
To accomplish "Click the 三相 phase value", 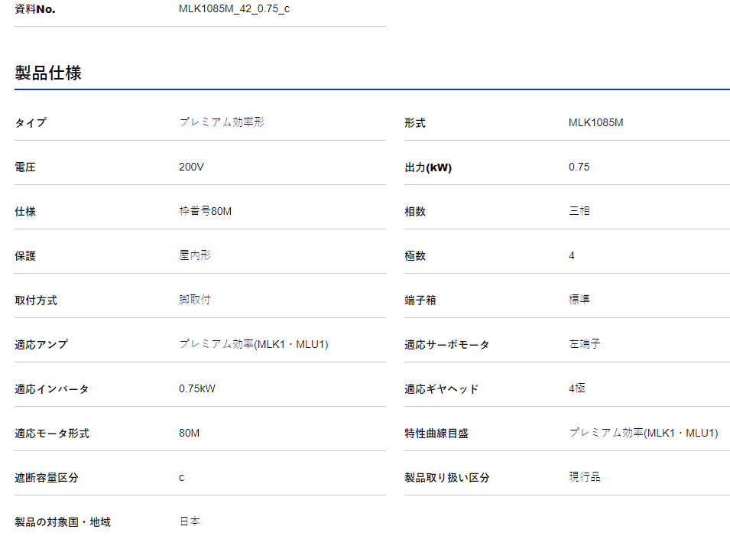I will (x=579, y=211).
